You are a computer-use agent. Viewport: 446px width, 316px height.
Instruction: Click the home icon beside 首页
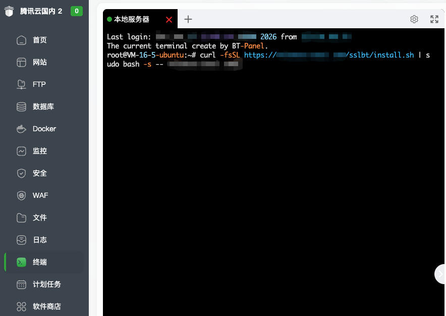(x=21, y=40)
